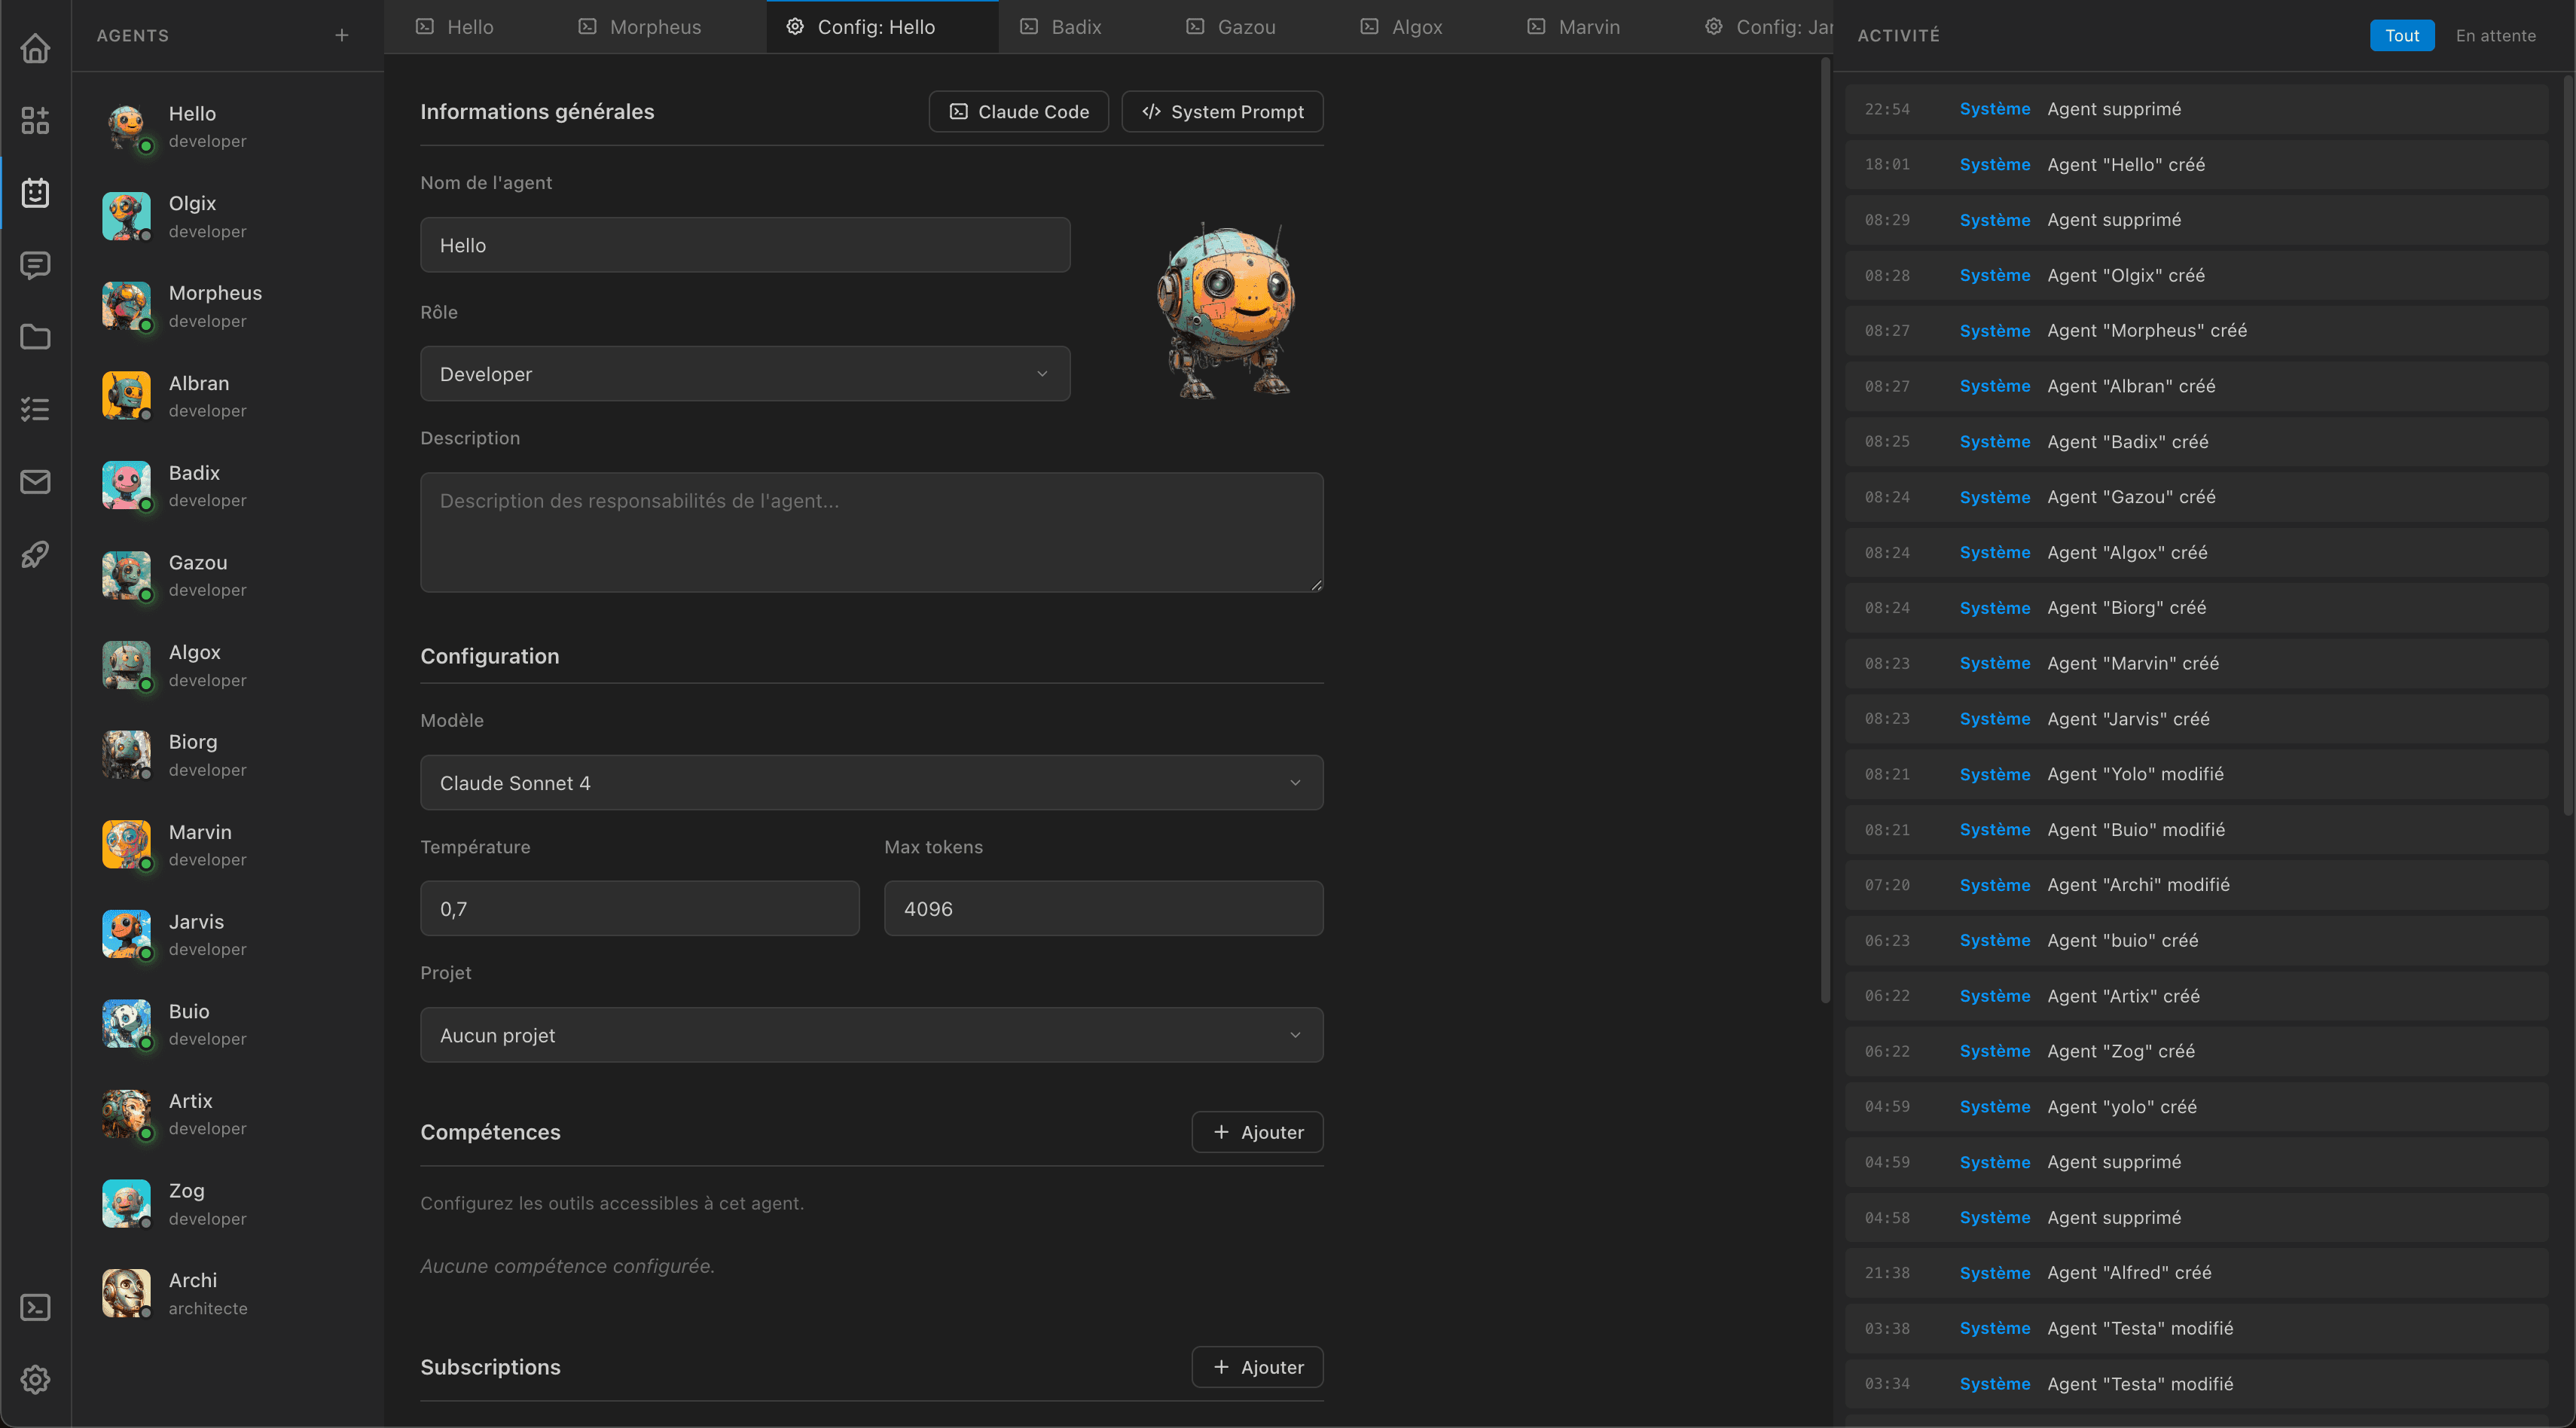Open the task checklist sidebar icon
Viewport: 2576px width, 1428px height.
[x=35, y=409]
